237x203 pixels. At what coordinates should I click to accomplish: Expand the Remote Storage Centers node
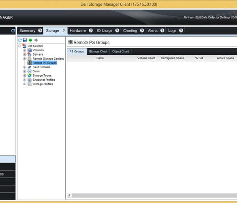(25, 58)
